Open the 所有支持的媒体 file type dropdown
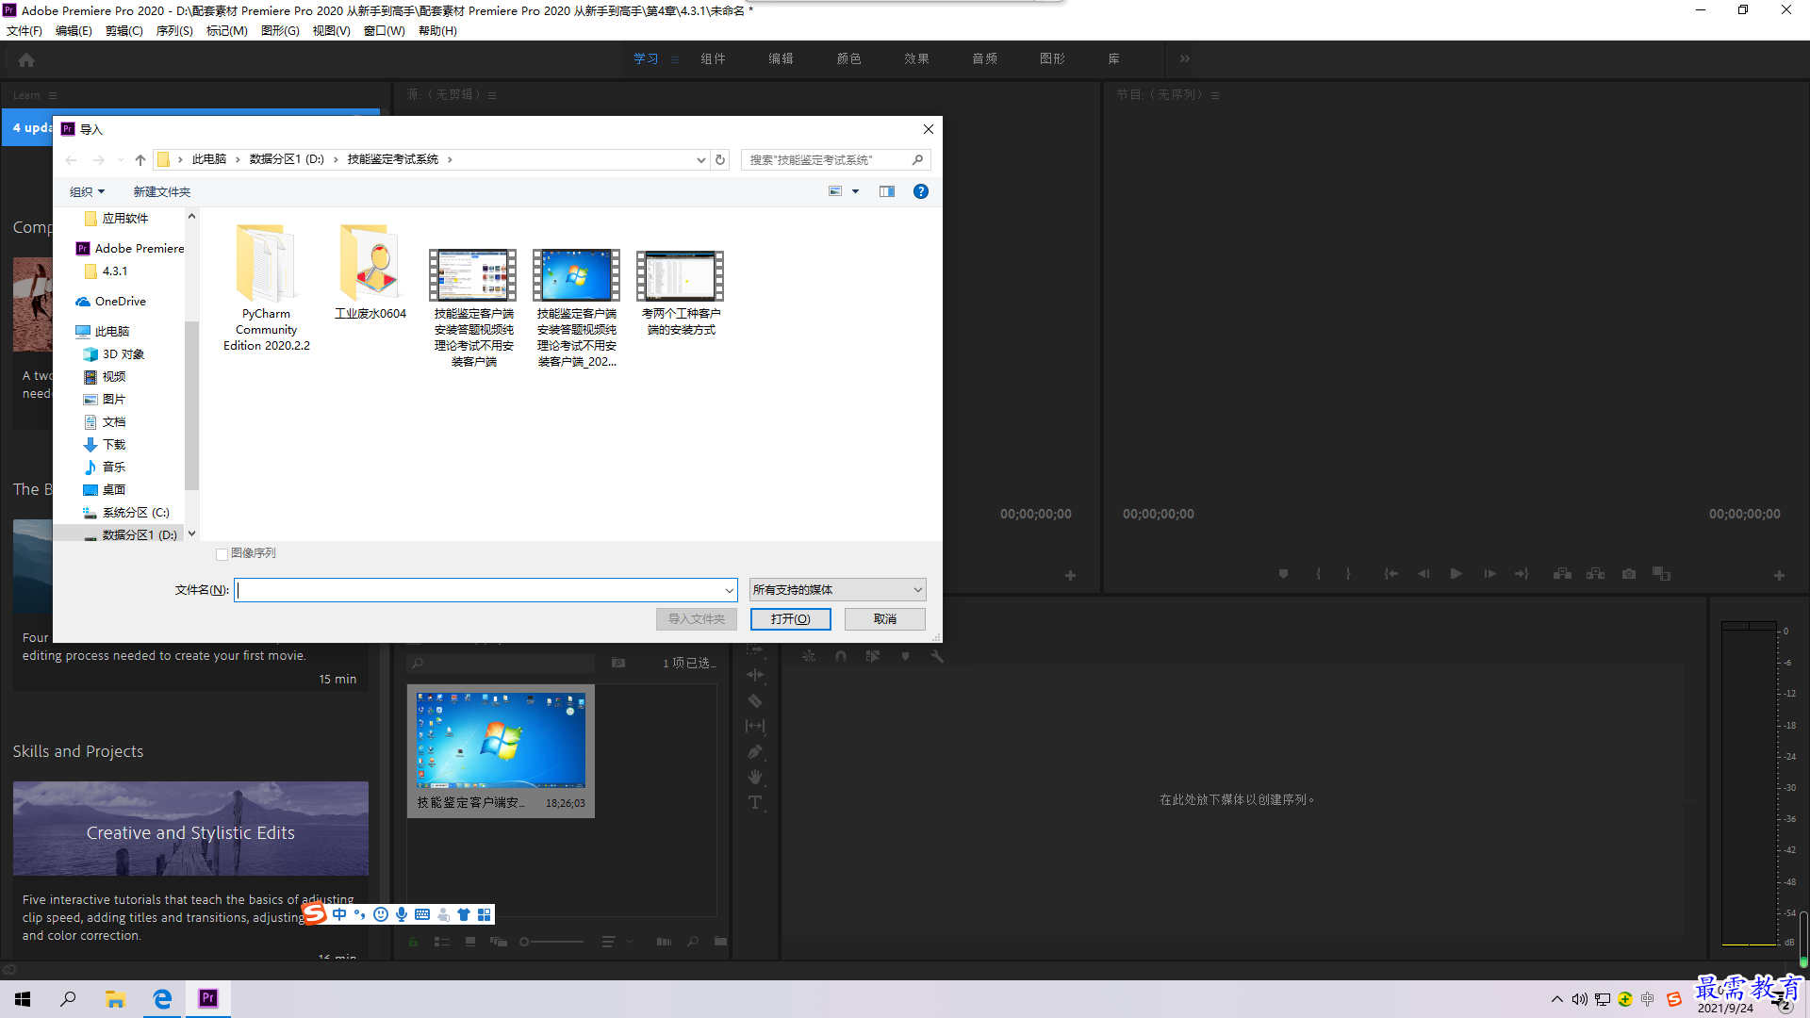 point(837,590)
